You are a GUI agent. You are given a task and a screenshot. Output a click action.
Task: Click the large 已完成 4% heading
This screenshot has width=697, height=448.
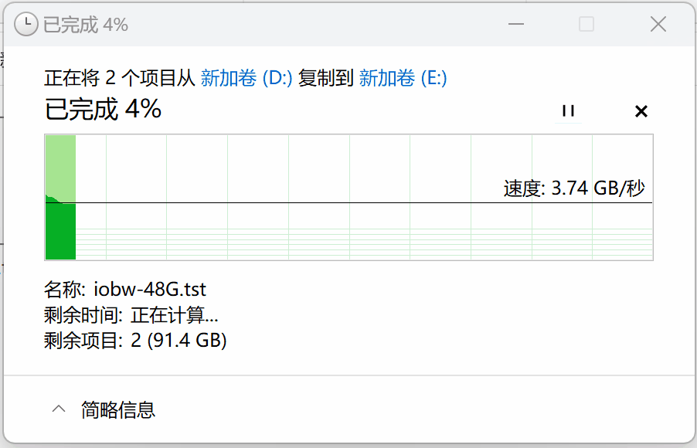pos(103,110)
